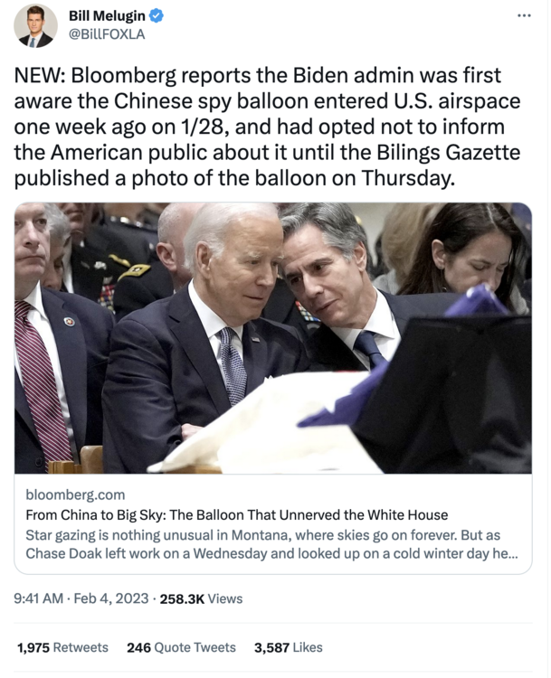551x678 pixels.
Task: Show the 1,975 Retweets list
Action: [x=62, y=648]
